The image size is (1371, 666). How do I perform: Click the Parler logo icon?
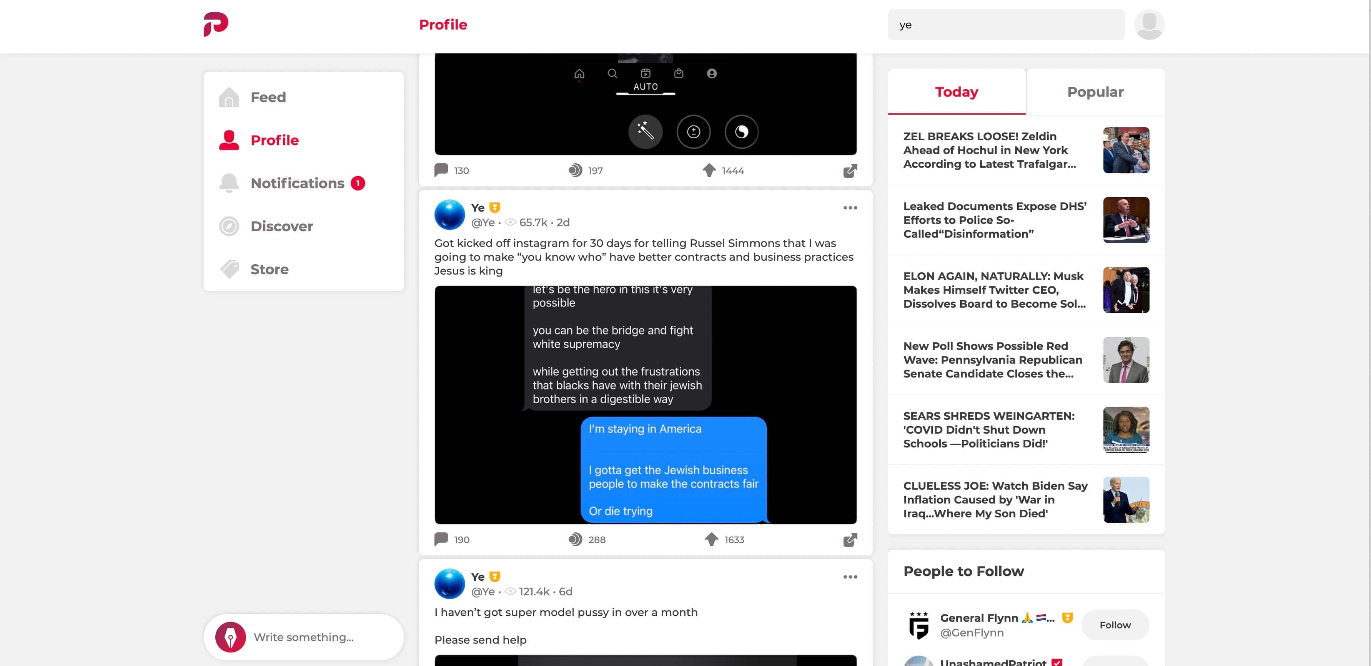[216, 25]
